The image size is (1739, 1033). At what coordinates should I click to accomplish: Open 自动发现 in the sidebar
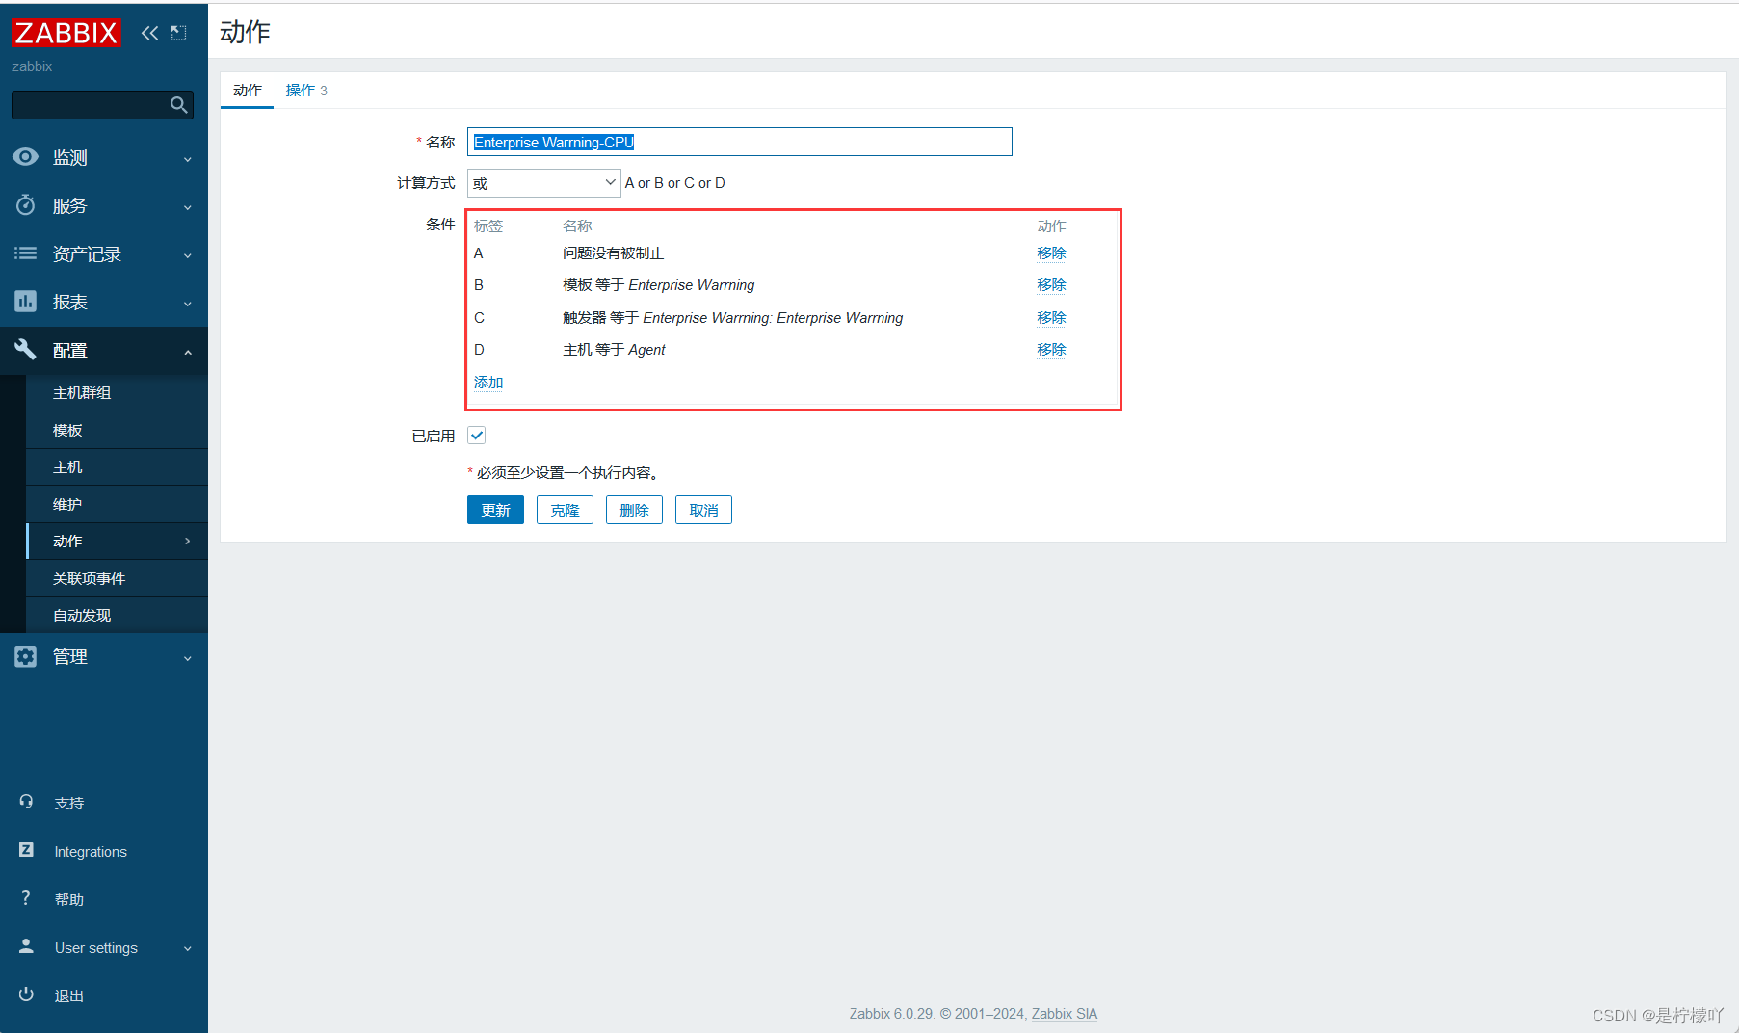point(117,615)
